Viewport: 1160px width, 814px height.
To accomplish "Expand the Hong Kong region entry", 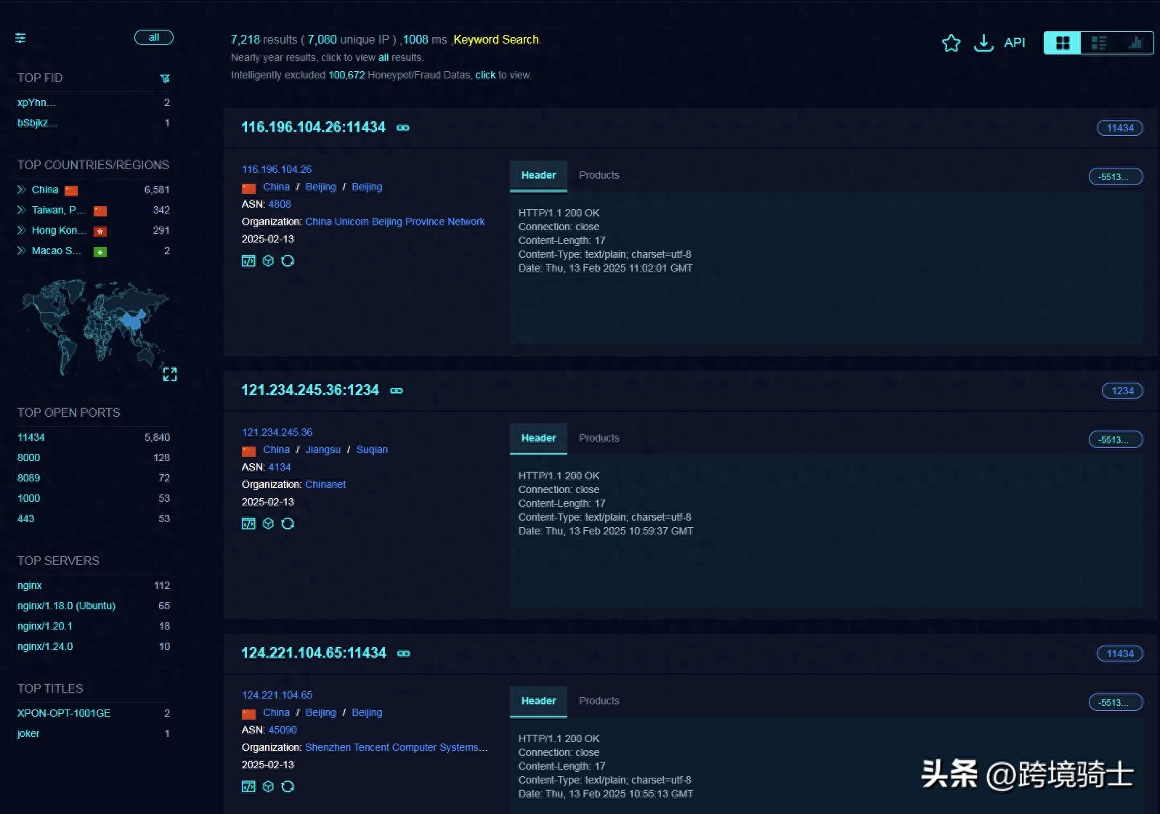I will point(22,230).
